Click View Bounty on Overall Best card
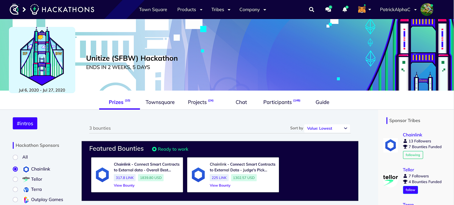This screenshot has width=454, height=205. (x=124, y=186)
